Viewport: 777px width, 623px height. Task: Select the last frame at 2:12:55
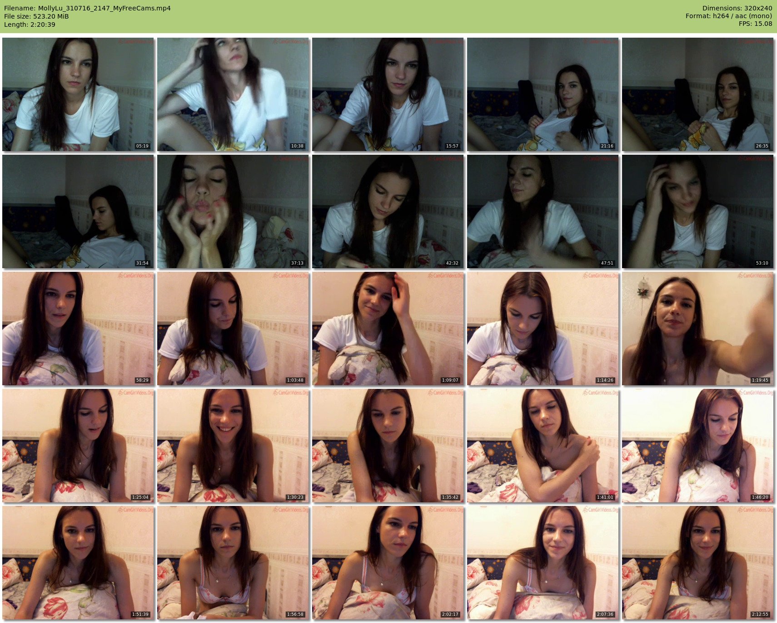(698, 563)
